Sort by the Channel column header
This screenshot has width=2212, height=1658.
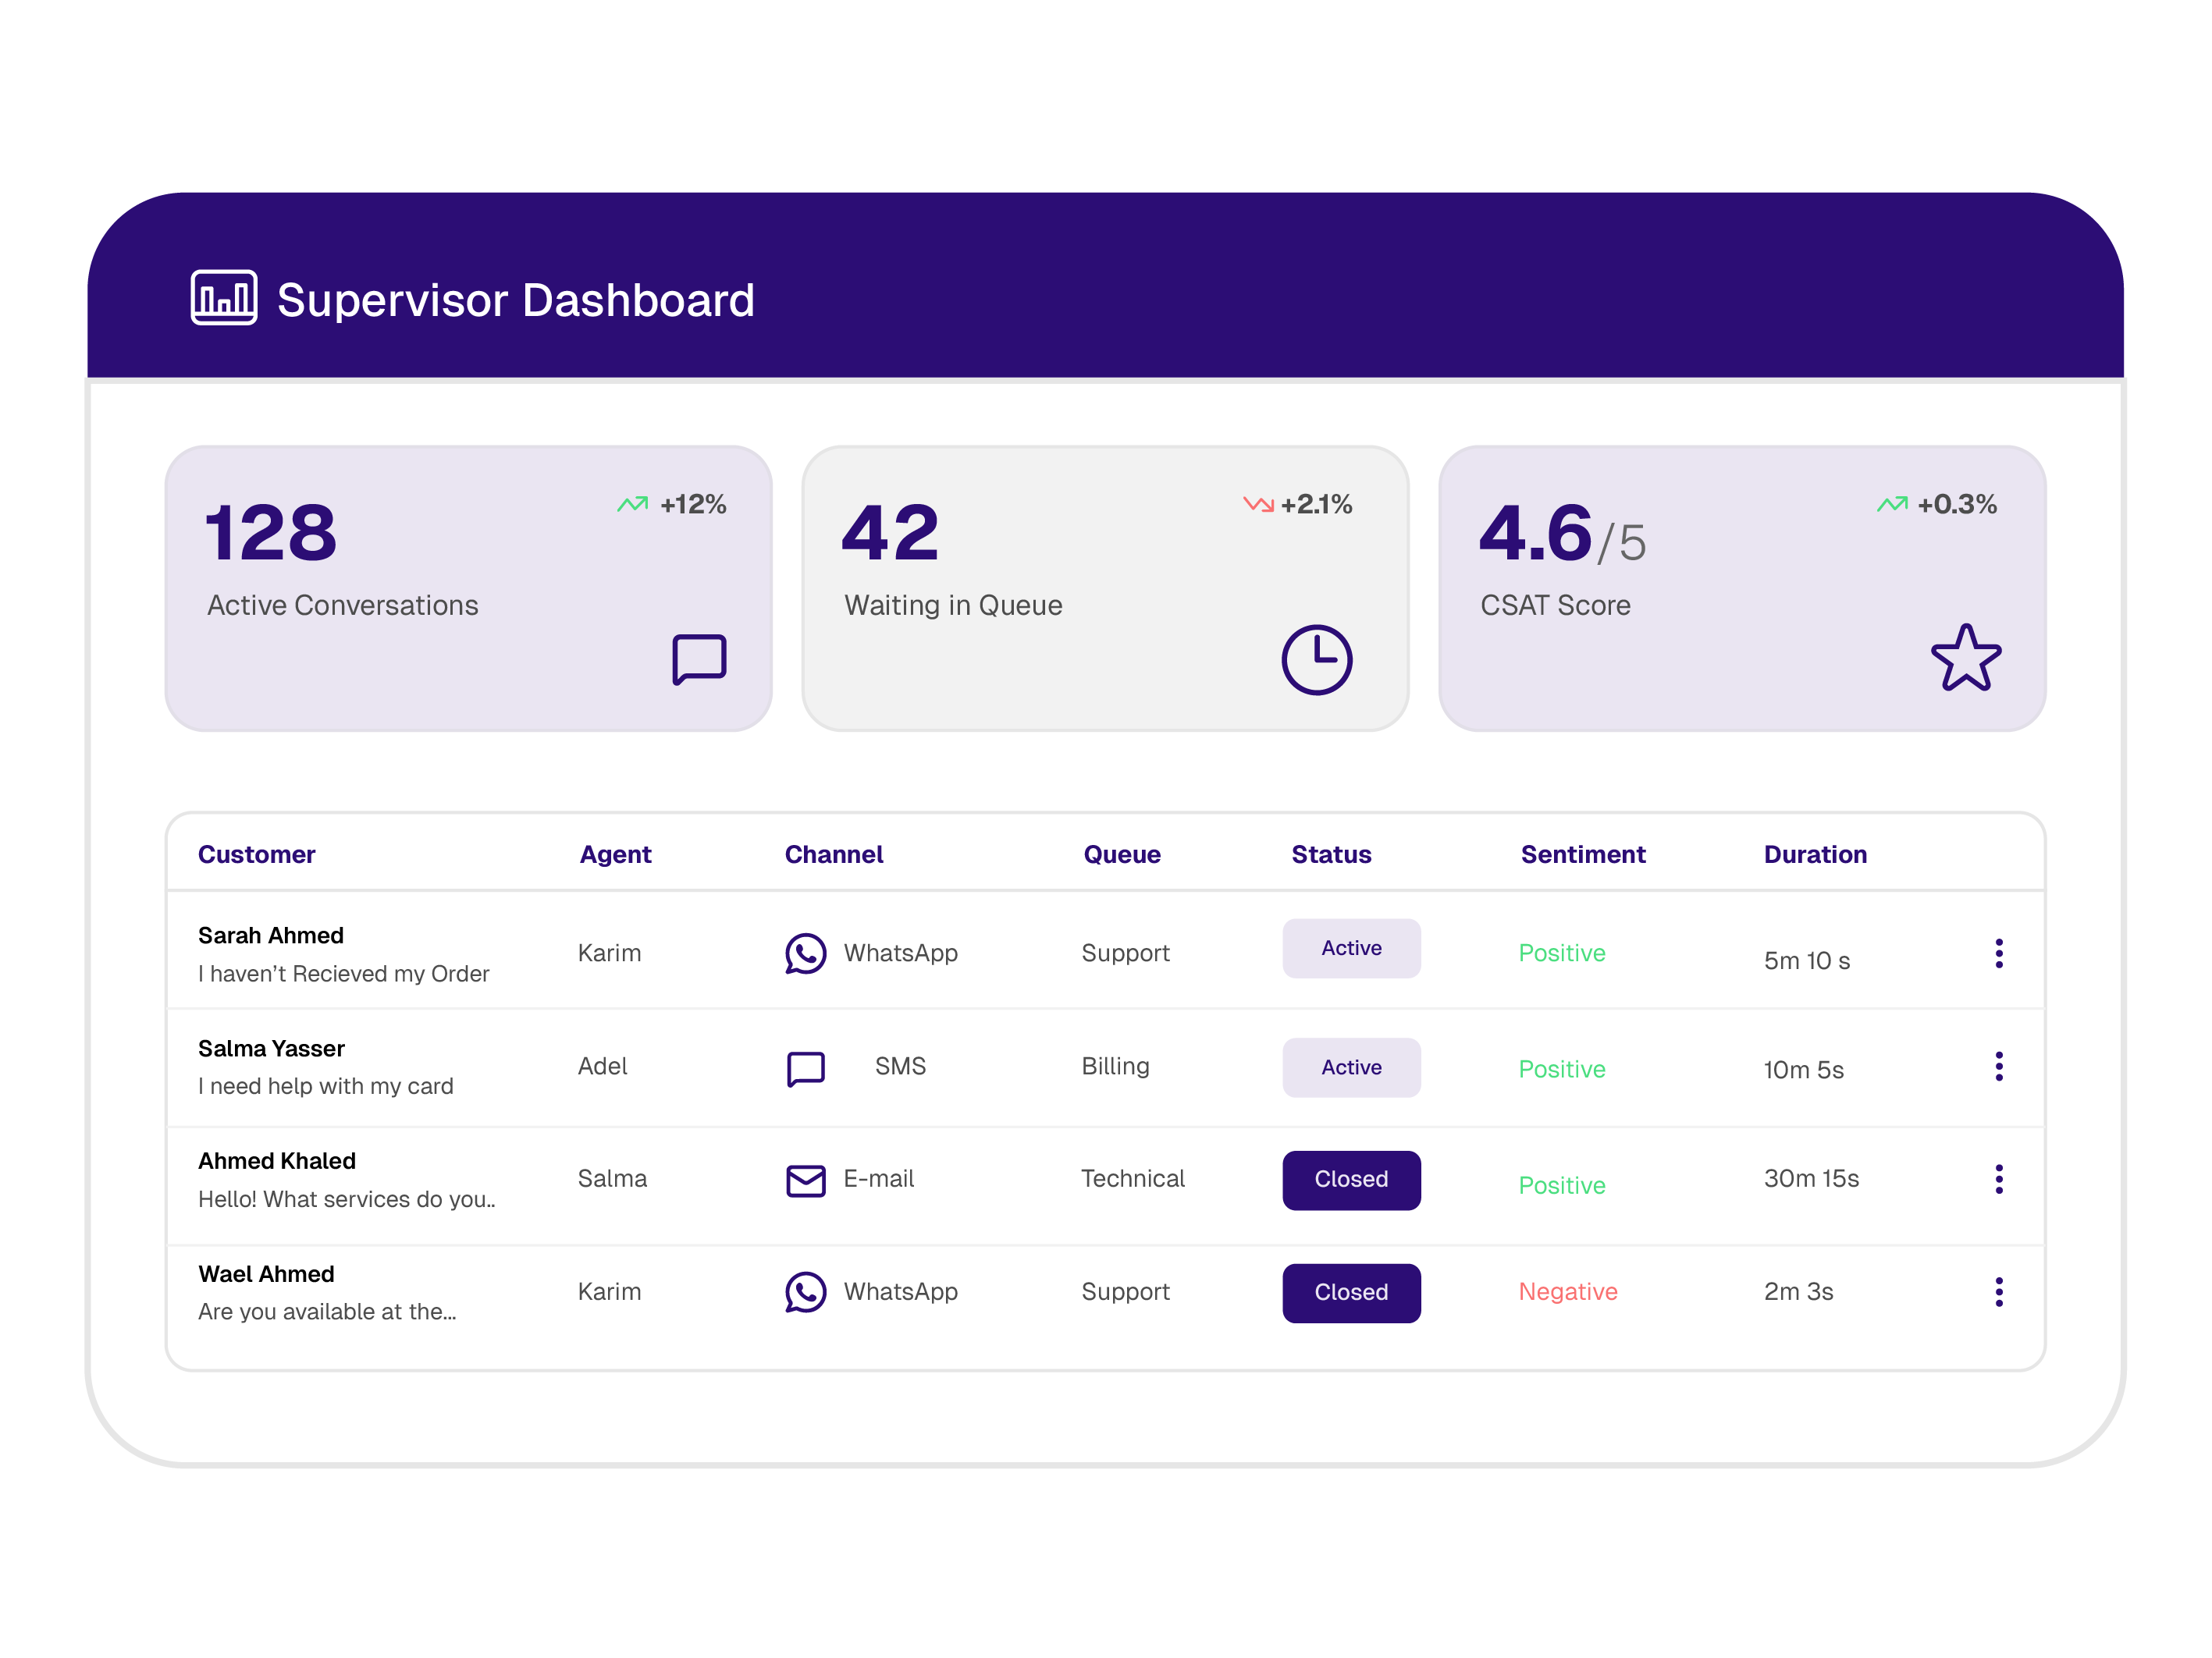click(834, 854)
